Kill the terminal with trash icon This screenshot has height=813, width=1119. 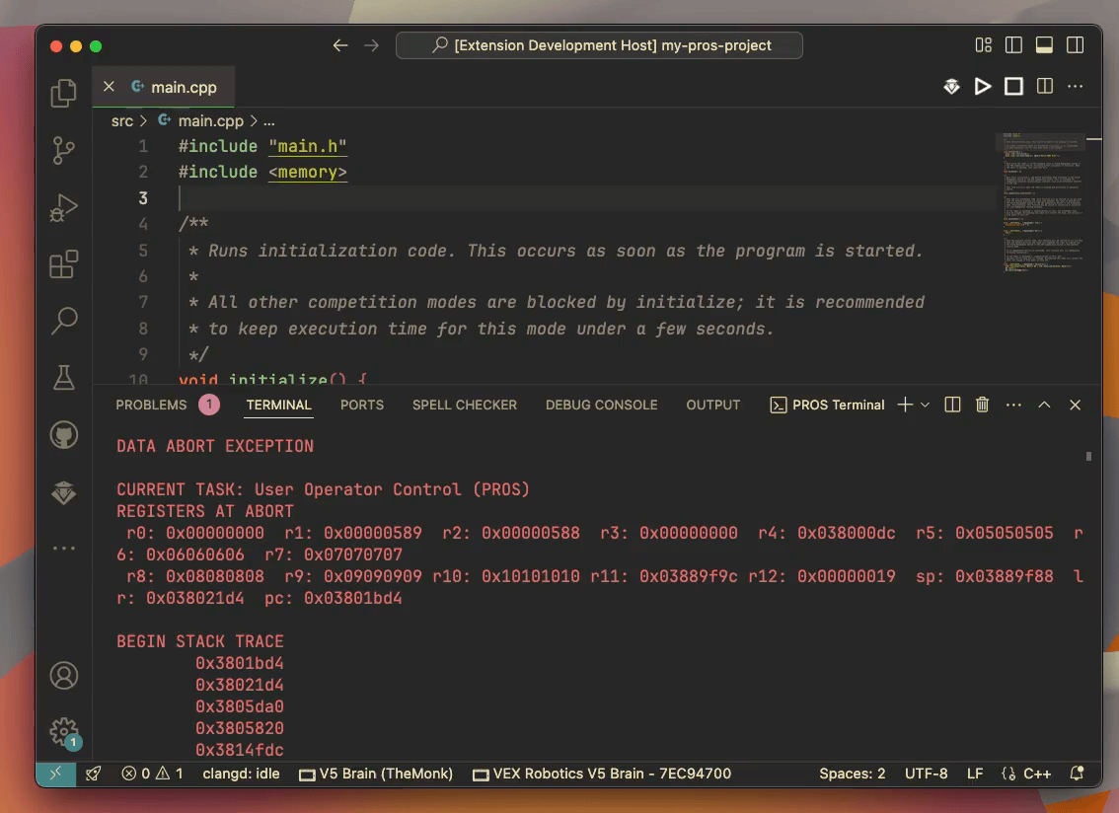pyautogui.click(x=982, y=405)
